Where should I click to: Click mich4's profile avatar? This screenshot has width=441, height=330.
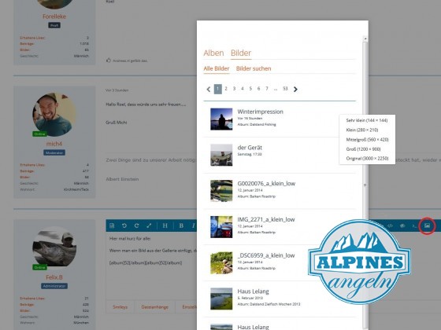click(x=54, y=115)
